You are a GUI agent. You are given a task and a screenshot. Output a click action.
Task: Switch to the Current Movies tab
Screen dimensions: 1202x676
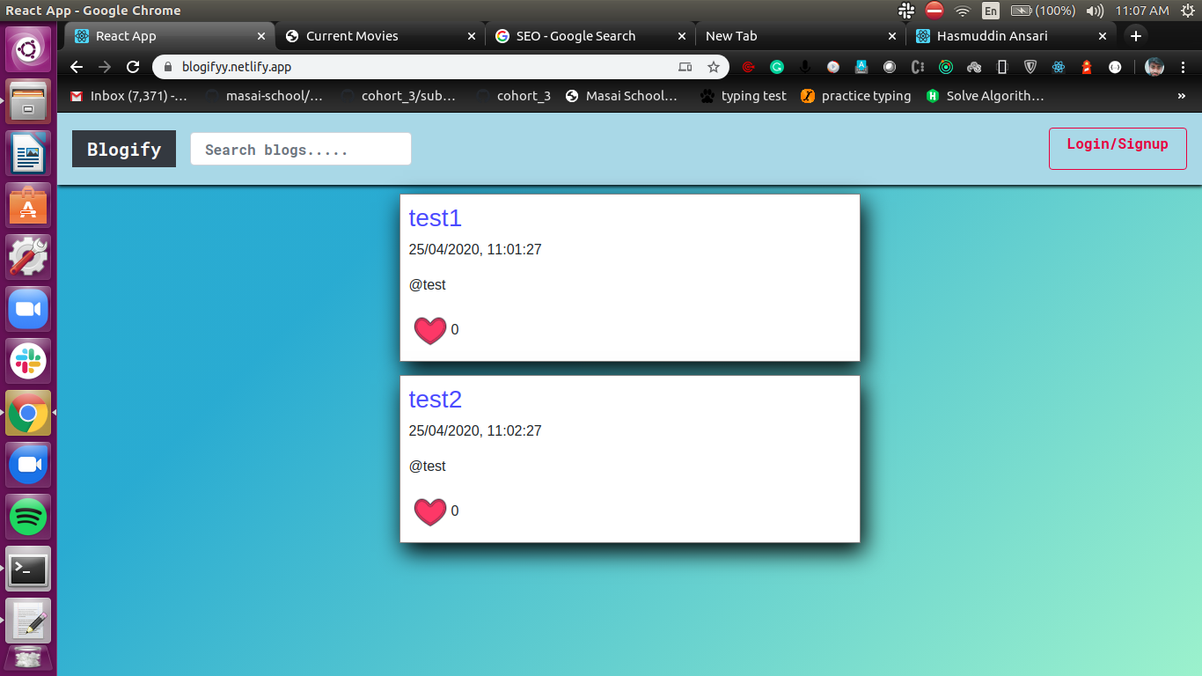pos(352,36)
